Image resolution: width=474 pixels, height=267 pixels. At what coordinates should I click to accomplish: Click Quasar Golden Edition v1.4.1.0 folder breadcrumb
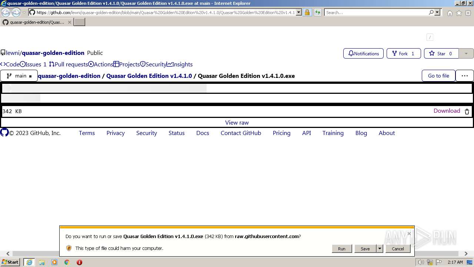149,76
